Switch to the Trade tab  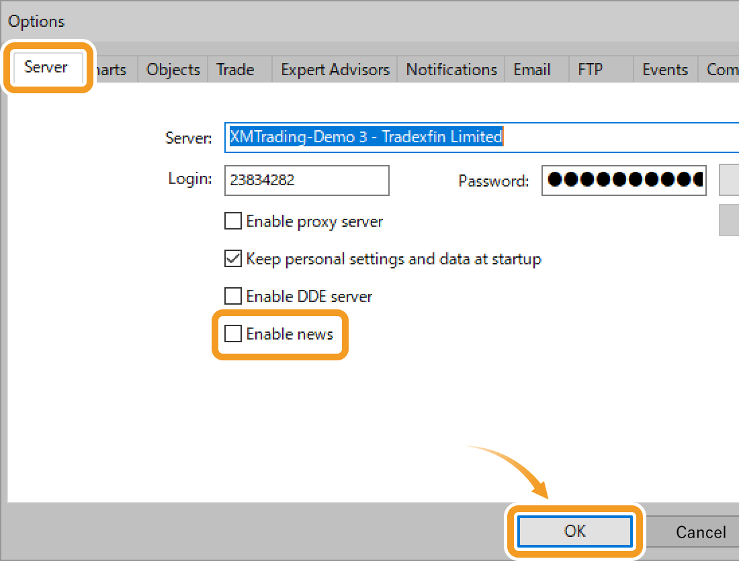(235, 70)
